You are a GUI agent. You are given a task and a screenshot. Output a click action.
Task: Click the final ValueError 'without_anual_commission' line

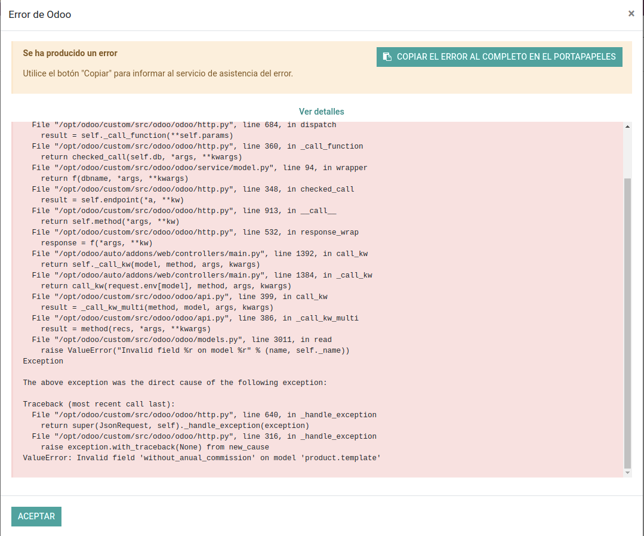[x=202, y=458]
